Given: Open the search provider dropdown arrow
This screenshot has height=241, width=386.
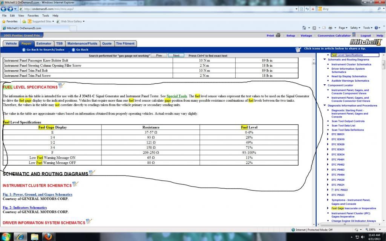Looking at the screenshot, I should 383,9.
